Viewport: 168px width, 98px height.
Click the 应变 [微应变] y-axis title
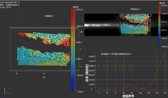point(87,73)
